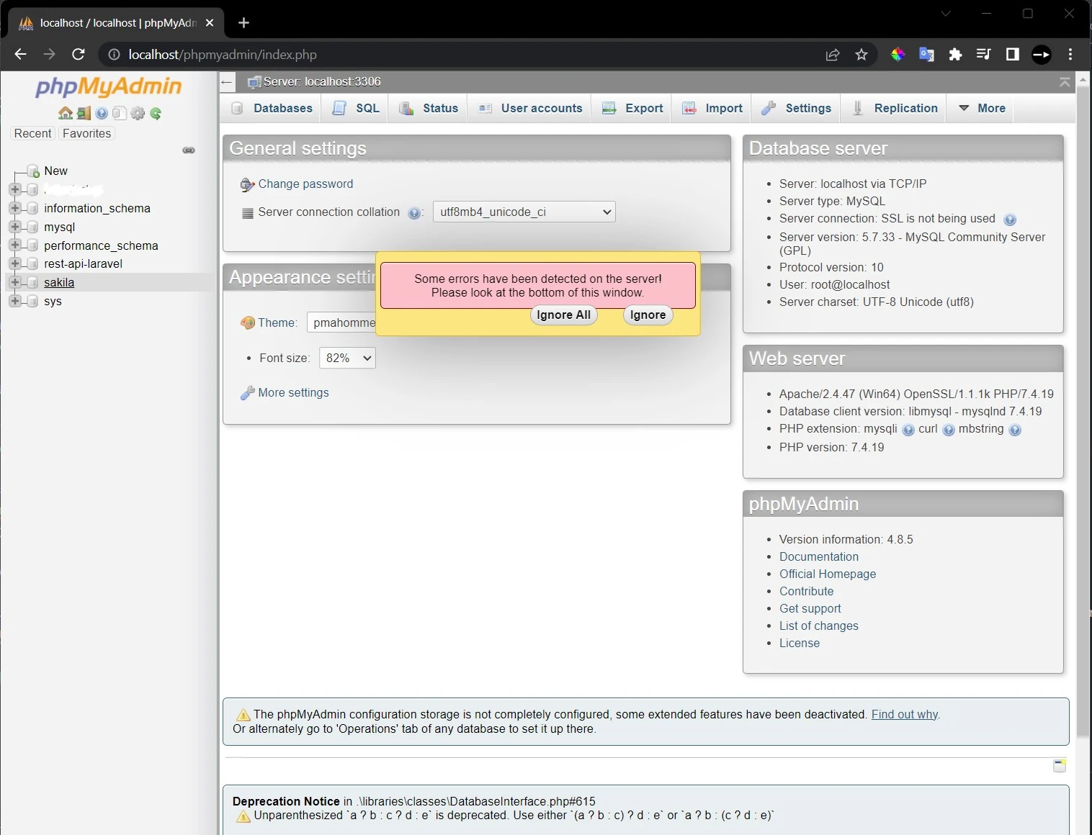Open the Official Homepage link
1092x835 pixels.
(x=828, y=574)
